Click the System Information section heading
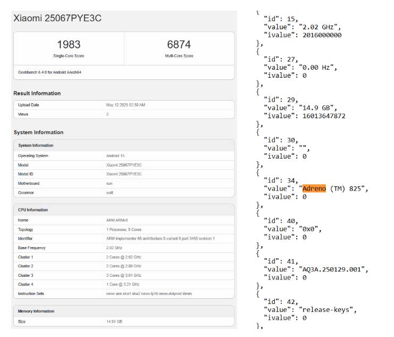394x337 pixels. point(38,133)
